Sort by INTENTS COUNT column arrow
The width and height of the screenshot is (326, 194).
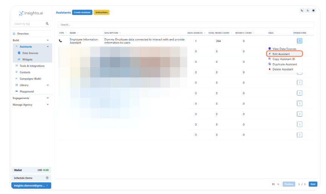tap(254, 33)
